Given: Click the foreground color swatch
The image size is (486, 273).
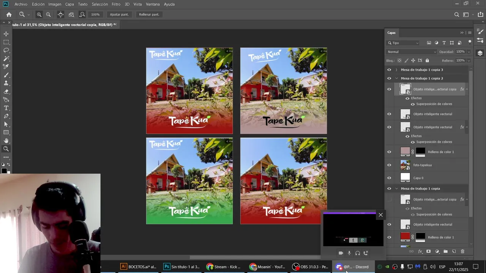Looking at the screenshot, I should click(4, 171).
